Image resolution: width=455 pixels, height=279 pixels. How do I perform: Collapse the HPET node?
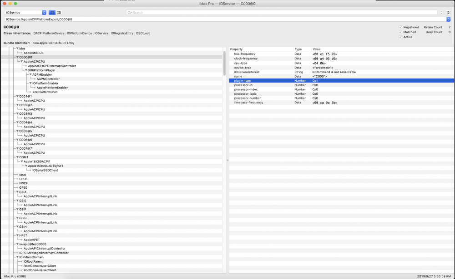17,235
